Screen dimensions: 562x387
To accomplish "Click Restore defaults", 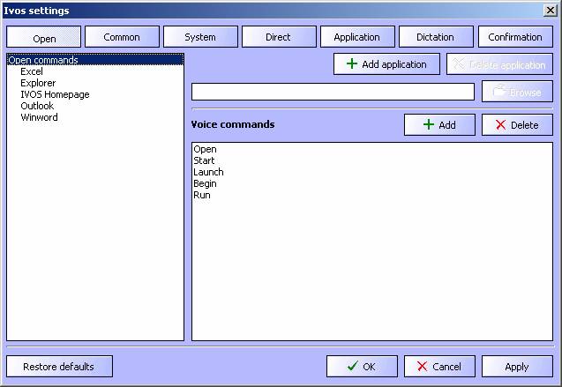I will tap(59, 366).
